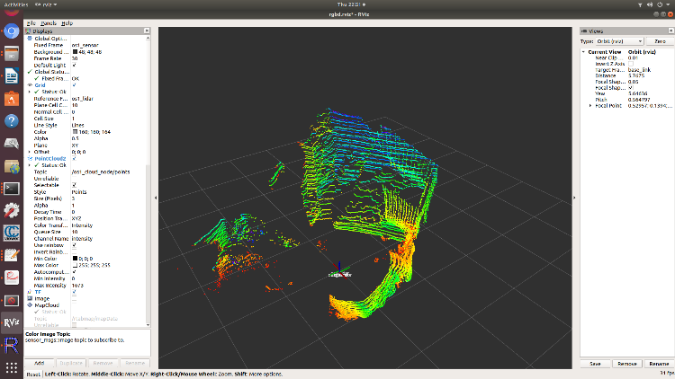
Task: Open the Panels menu
Action: coord(49,22)
